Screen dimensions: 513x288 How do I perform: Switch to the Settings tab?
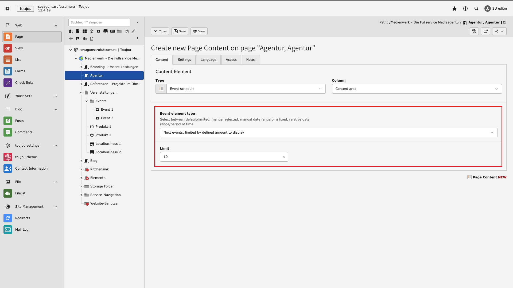(184, 60)
